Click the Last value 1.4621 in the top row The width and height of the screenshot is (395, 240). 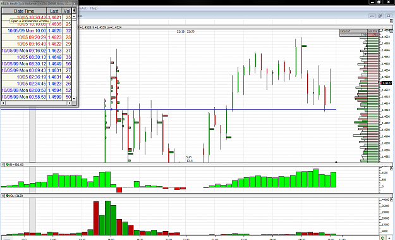54,17
